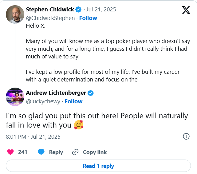This screenshot has height=174, width=197.
Task: Click the 241 likes count
Action: 23,152
